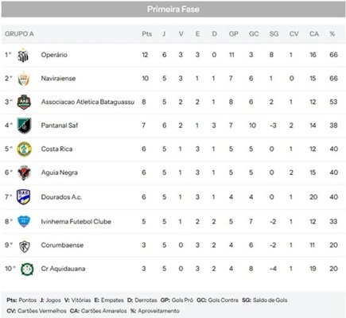The width and height of the screenshot is (346, 318).
Task: Select the Pantanal Saf team logo
Action: coord(24,126)
